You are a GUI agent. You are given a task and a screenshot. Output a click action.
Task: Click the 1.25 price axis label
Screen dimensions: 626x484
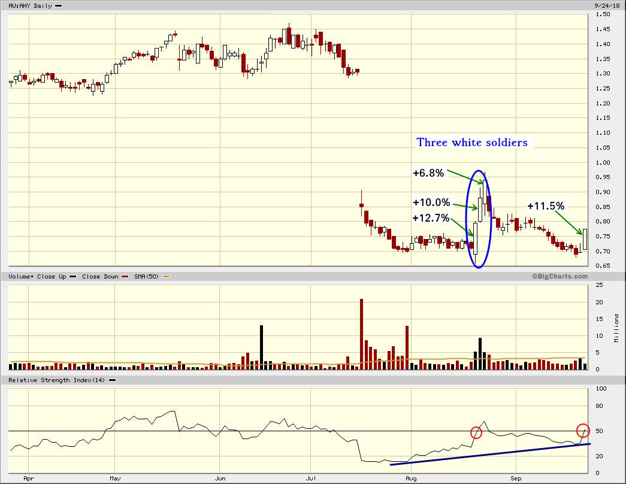click(x=603, y=88)
